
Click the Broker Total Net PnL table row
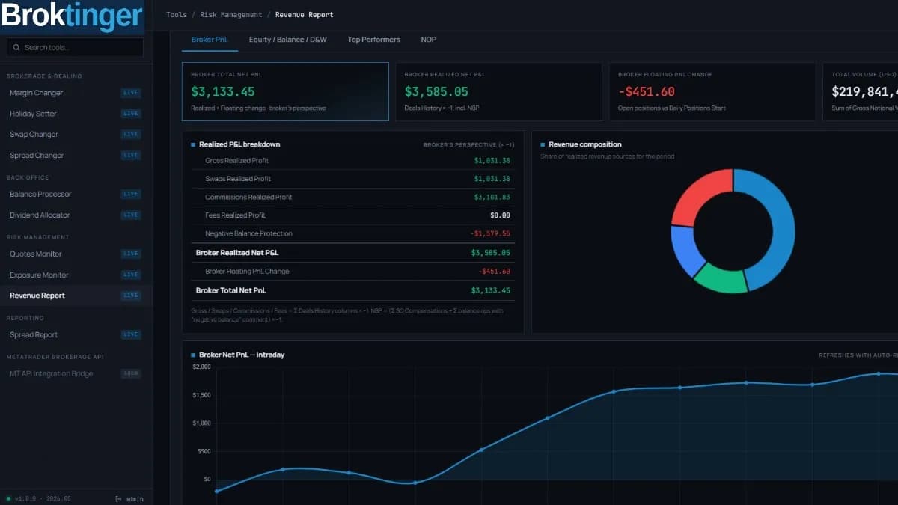pos(352,290)
